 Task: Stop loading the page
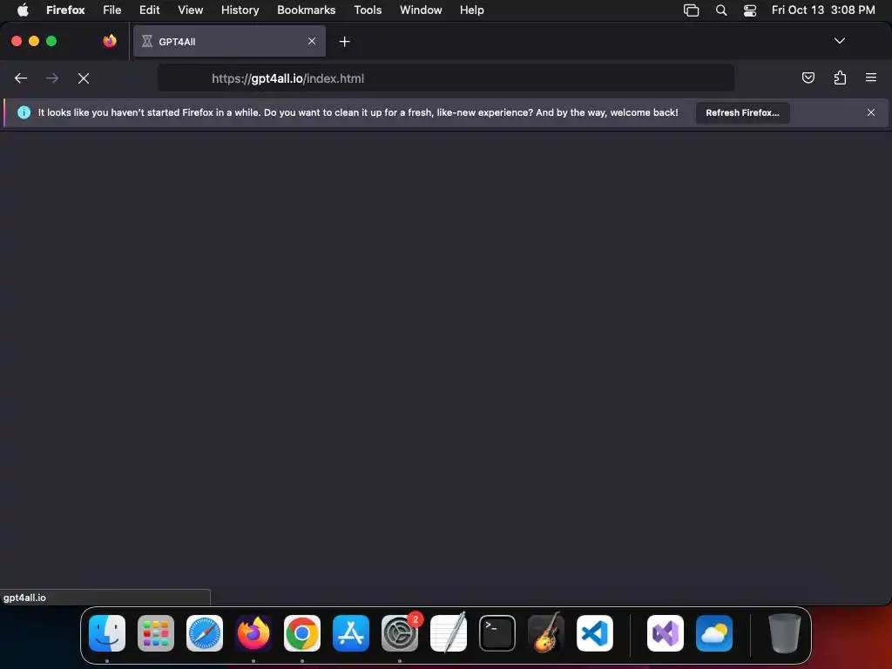pyautogui.click(x=84, y=78)
